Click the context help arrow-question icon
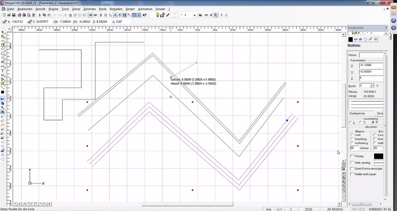Viewport: 397px width, 211px height. click(x=144, y=15)
